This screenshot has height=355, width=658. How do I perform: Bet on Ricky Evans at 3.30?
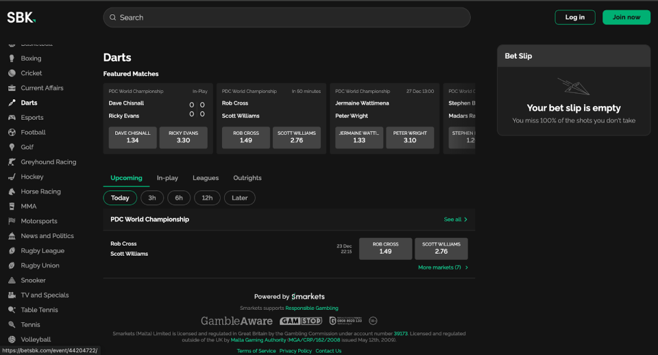click(x=184, y=137)
